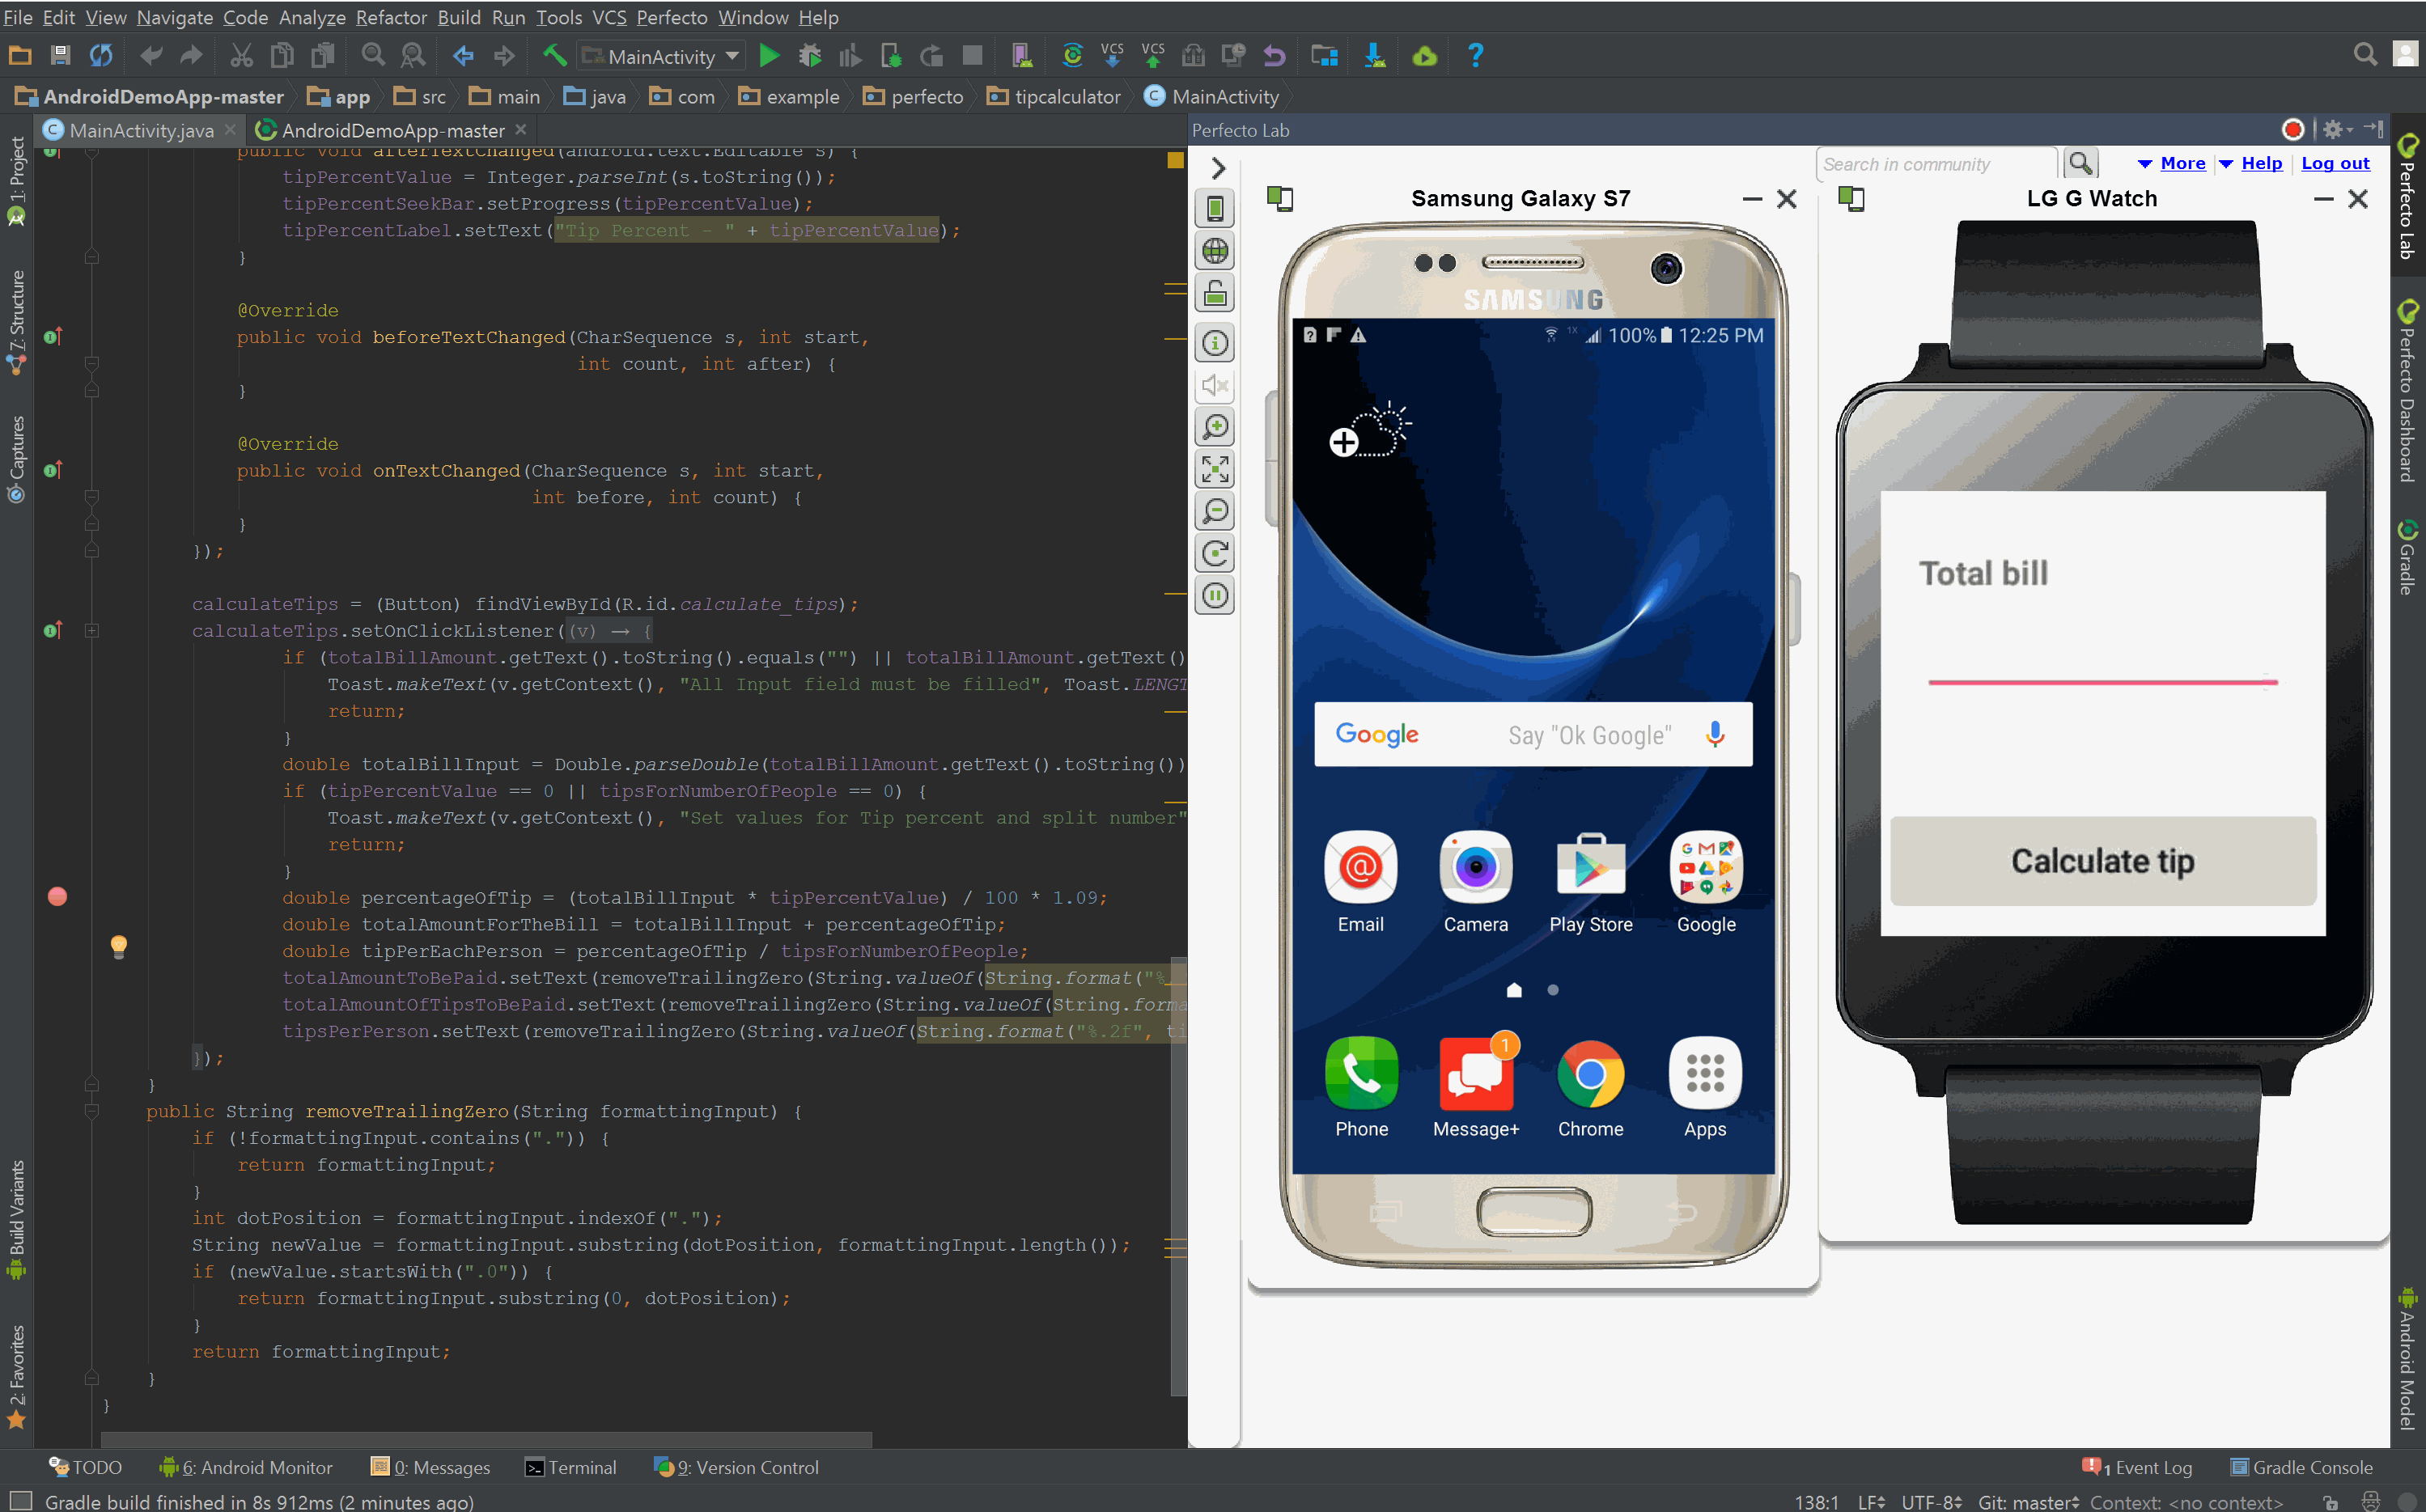Rotate the Samsung Galaxy S7 device screen
Screen dimensions: 2426x1512
[x=1214, y=553]
